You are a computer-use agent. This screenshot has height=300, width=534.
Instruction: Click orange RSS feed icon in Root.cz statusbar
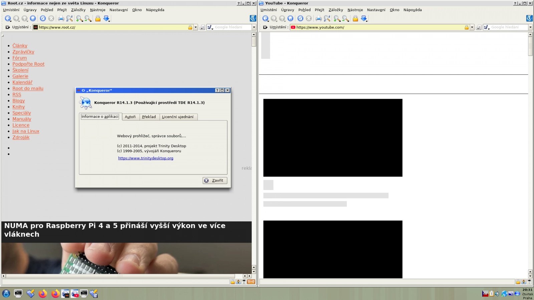pyautogui.click(x=251, y=282)
